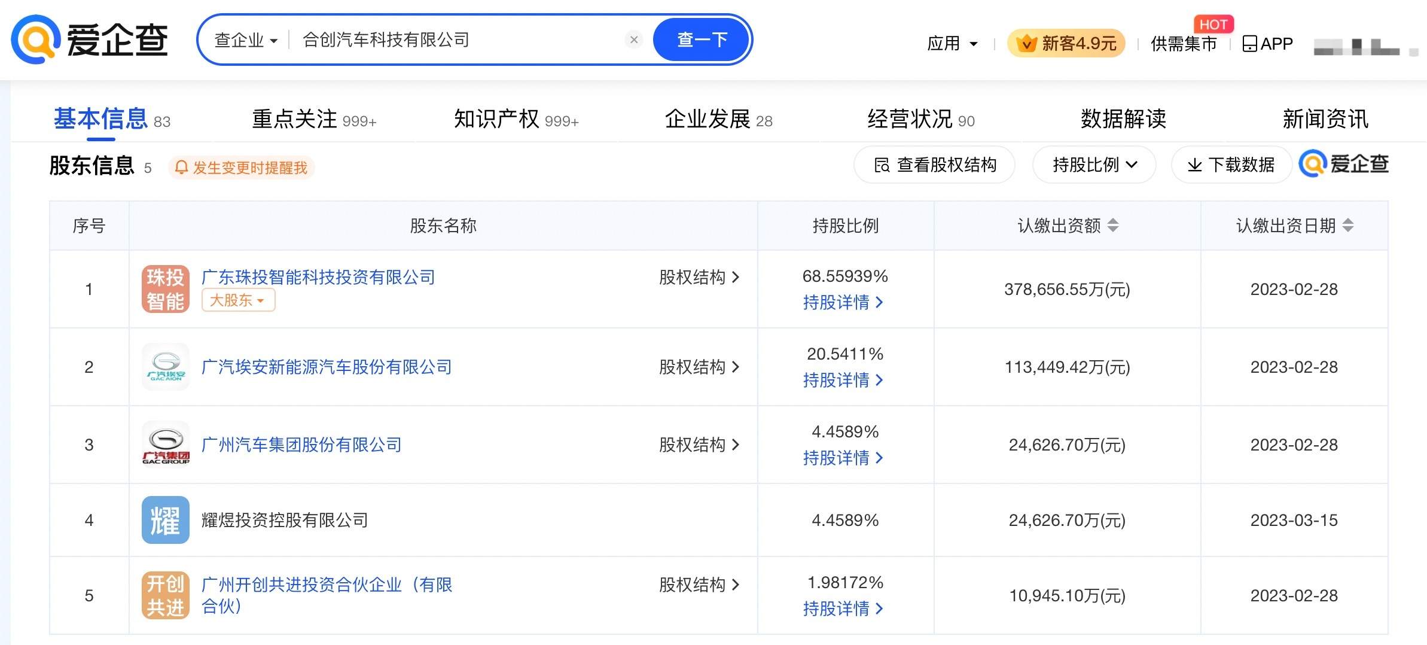Open the 查企业 search type dropdown
1427x645 pixels.
(x=246, y=40)
